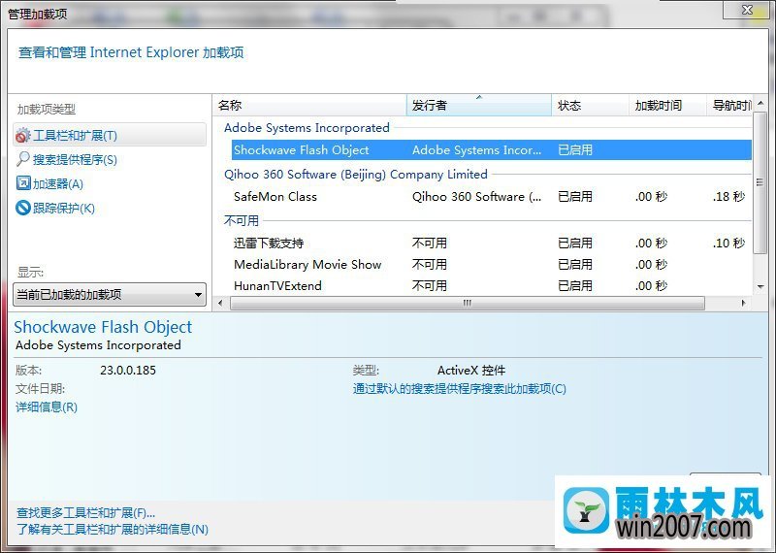Open the 详细信息(R) link
The image size is (776, 553).
tap(47, 407)
